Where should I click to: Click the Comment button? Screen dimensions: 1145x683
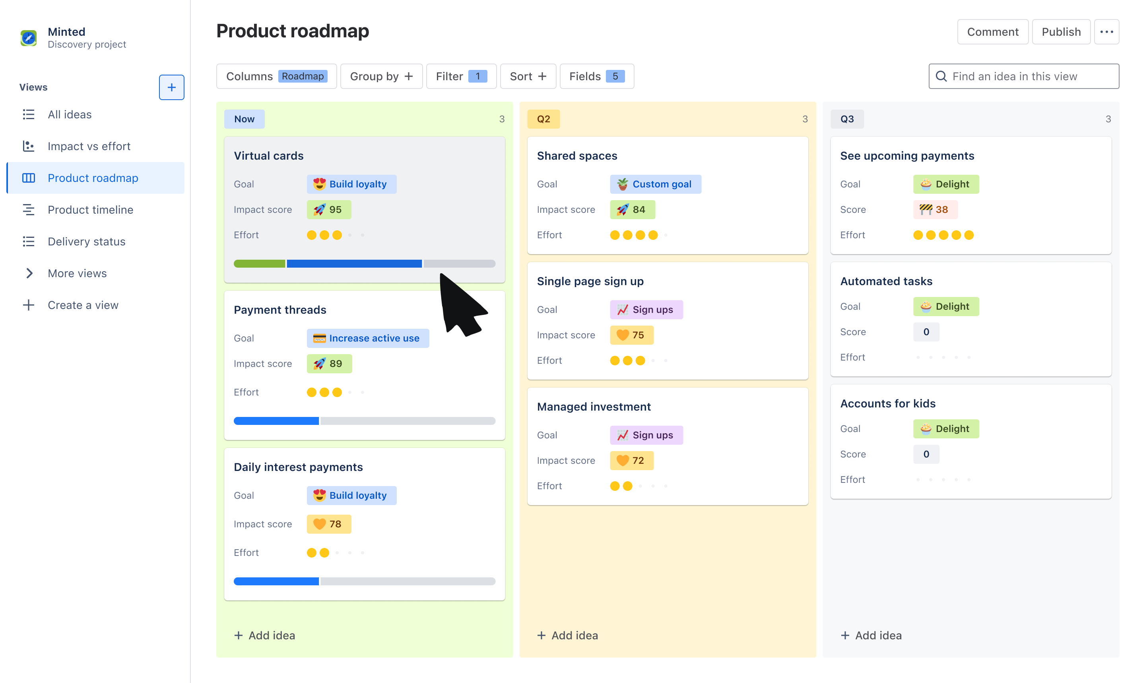click(x=992, y=32)
